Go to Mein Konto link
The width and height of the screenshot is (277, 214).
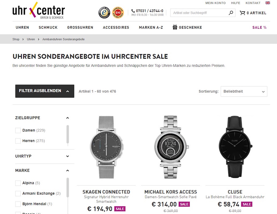tap(215, 3)
